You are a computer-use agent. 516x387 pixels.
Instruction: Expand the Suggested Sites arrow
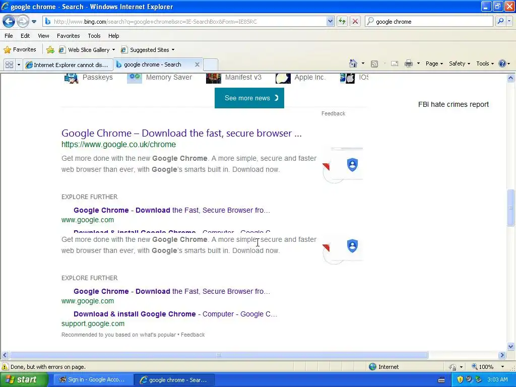tap(173, 50)
